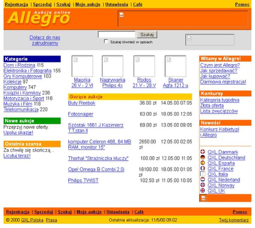The image size is (255, 228).
Task: Click the Norway flag icon
Action: [203, 185]
